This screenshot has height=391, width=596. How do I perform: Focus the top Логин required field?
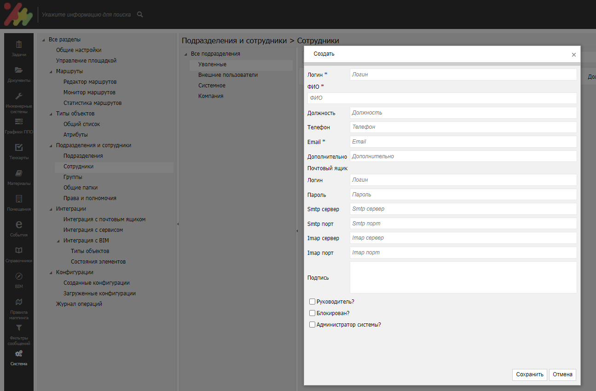coord(463,75)
